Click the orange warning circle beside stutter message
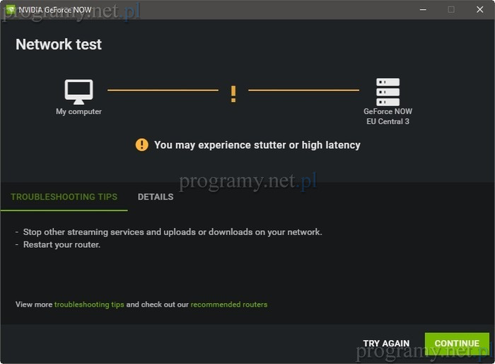Viewport: 495px width, 364px height. [142, 144]
